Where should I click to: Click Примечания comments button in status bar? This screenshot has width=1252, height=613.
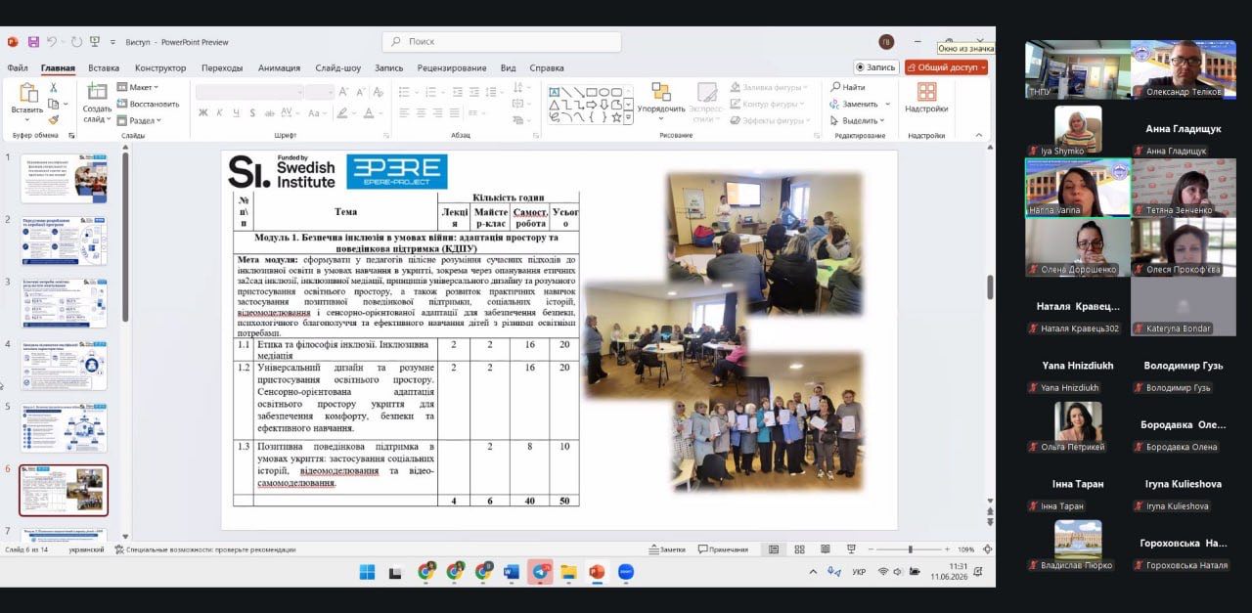pyautogui.click(x=723, y=549)
